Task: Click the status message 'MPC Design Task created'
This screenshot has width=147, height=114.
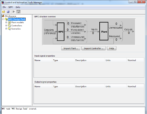Action: tap(19, 109)
